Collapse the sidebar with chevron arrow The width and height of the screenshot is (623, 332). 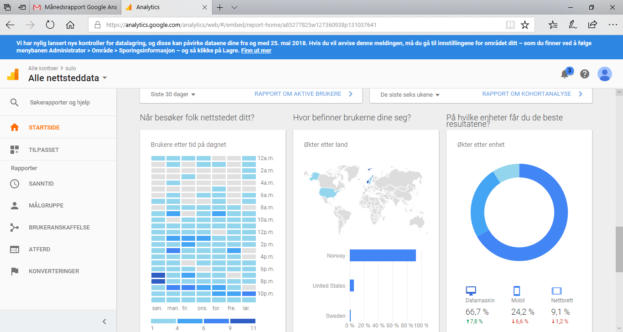coord(104,322)
